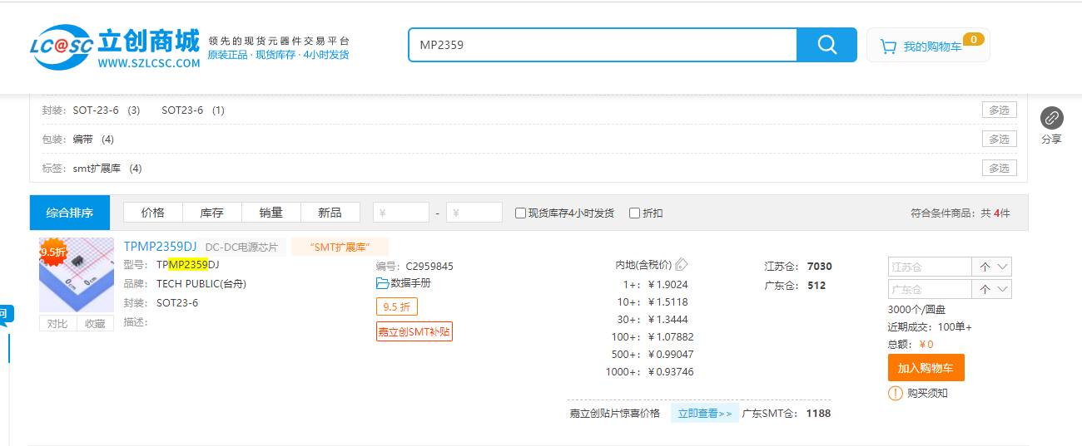Click the 我的购物车 text

coord(932,47)
